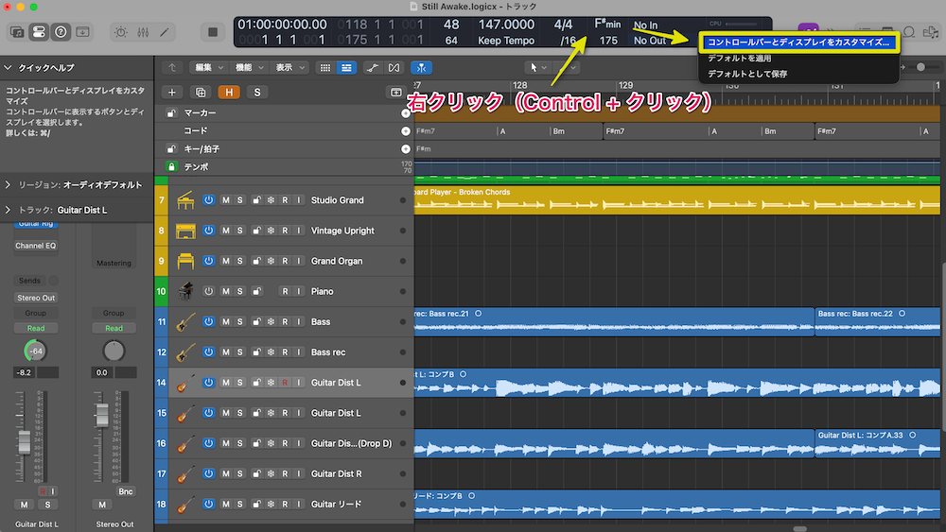Click the Studio Grand piano track icon
This screenshot has width=946, height=532.
[184, 200]
